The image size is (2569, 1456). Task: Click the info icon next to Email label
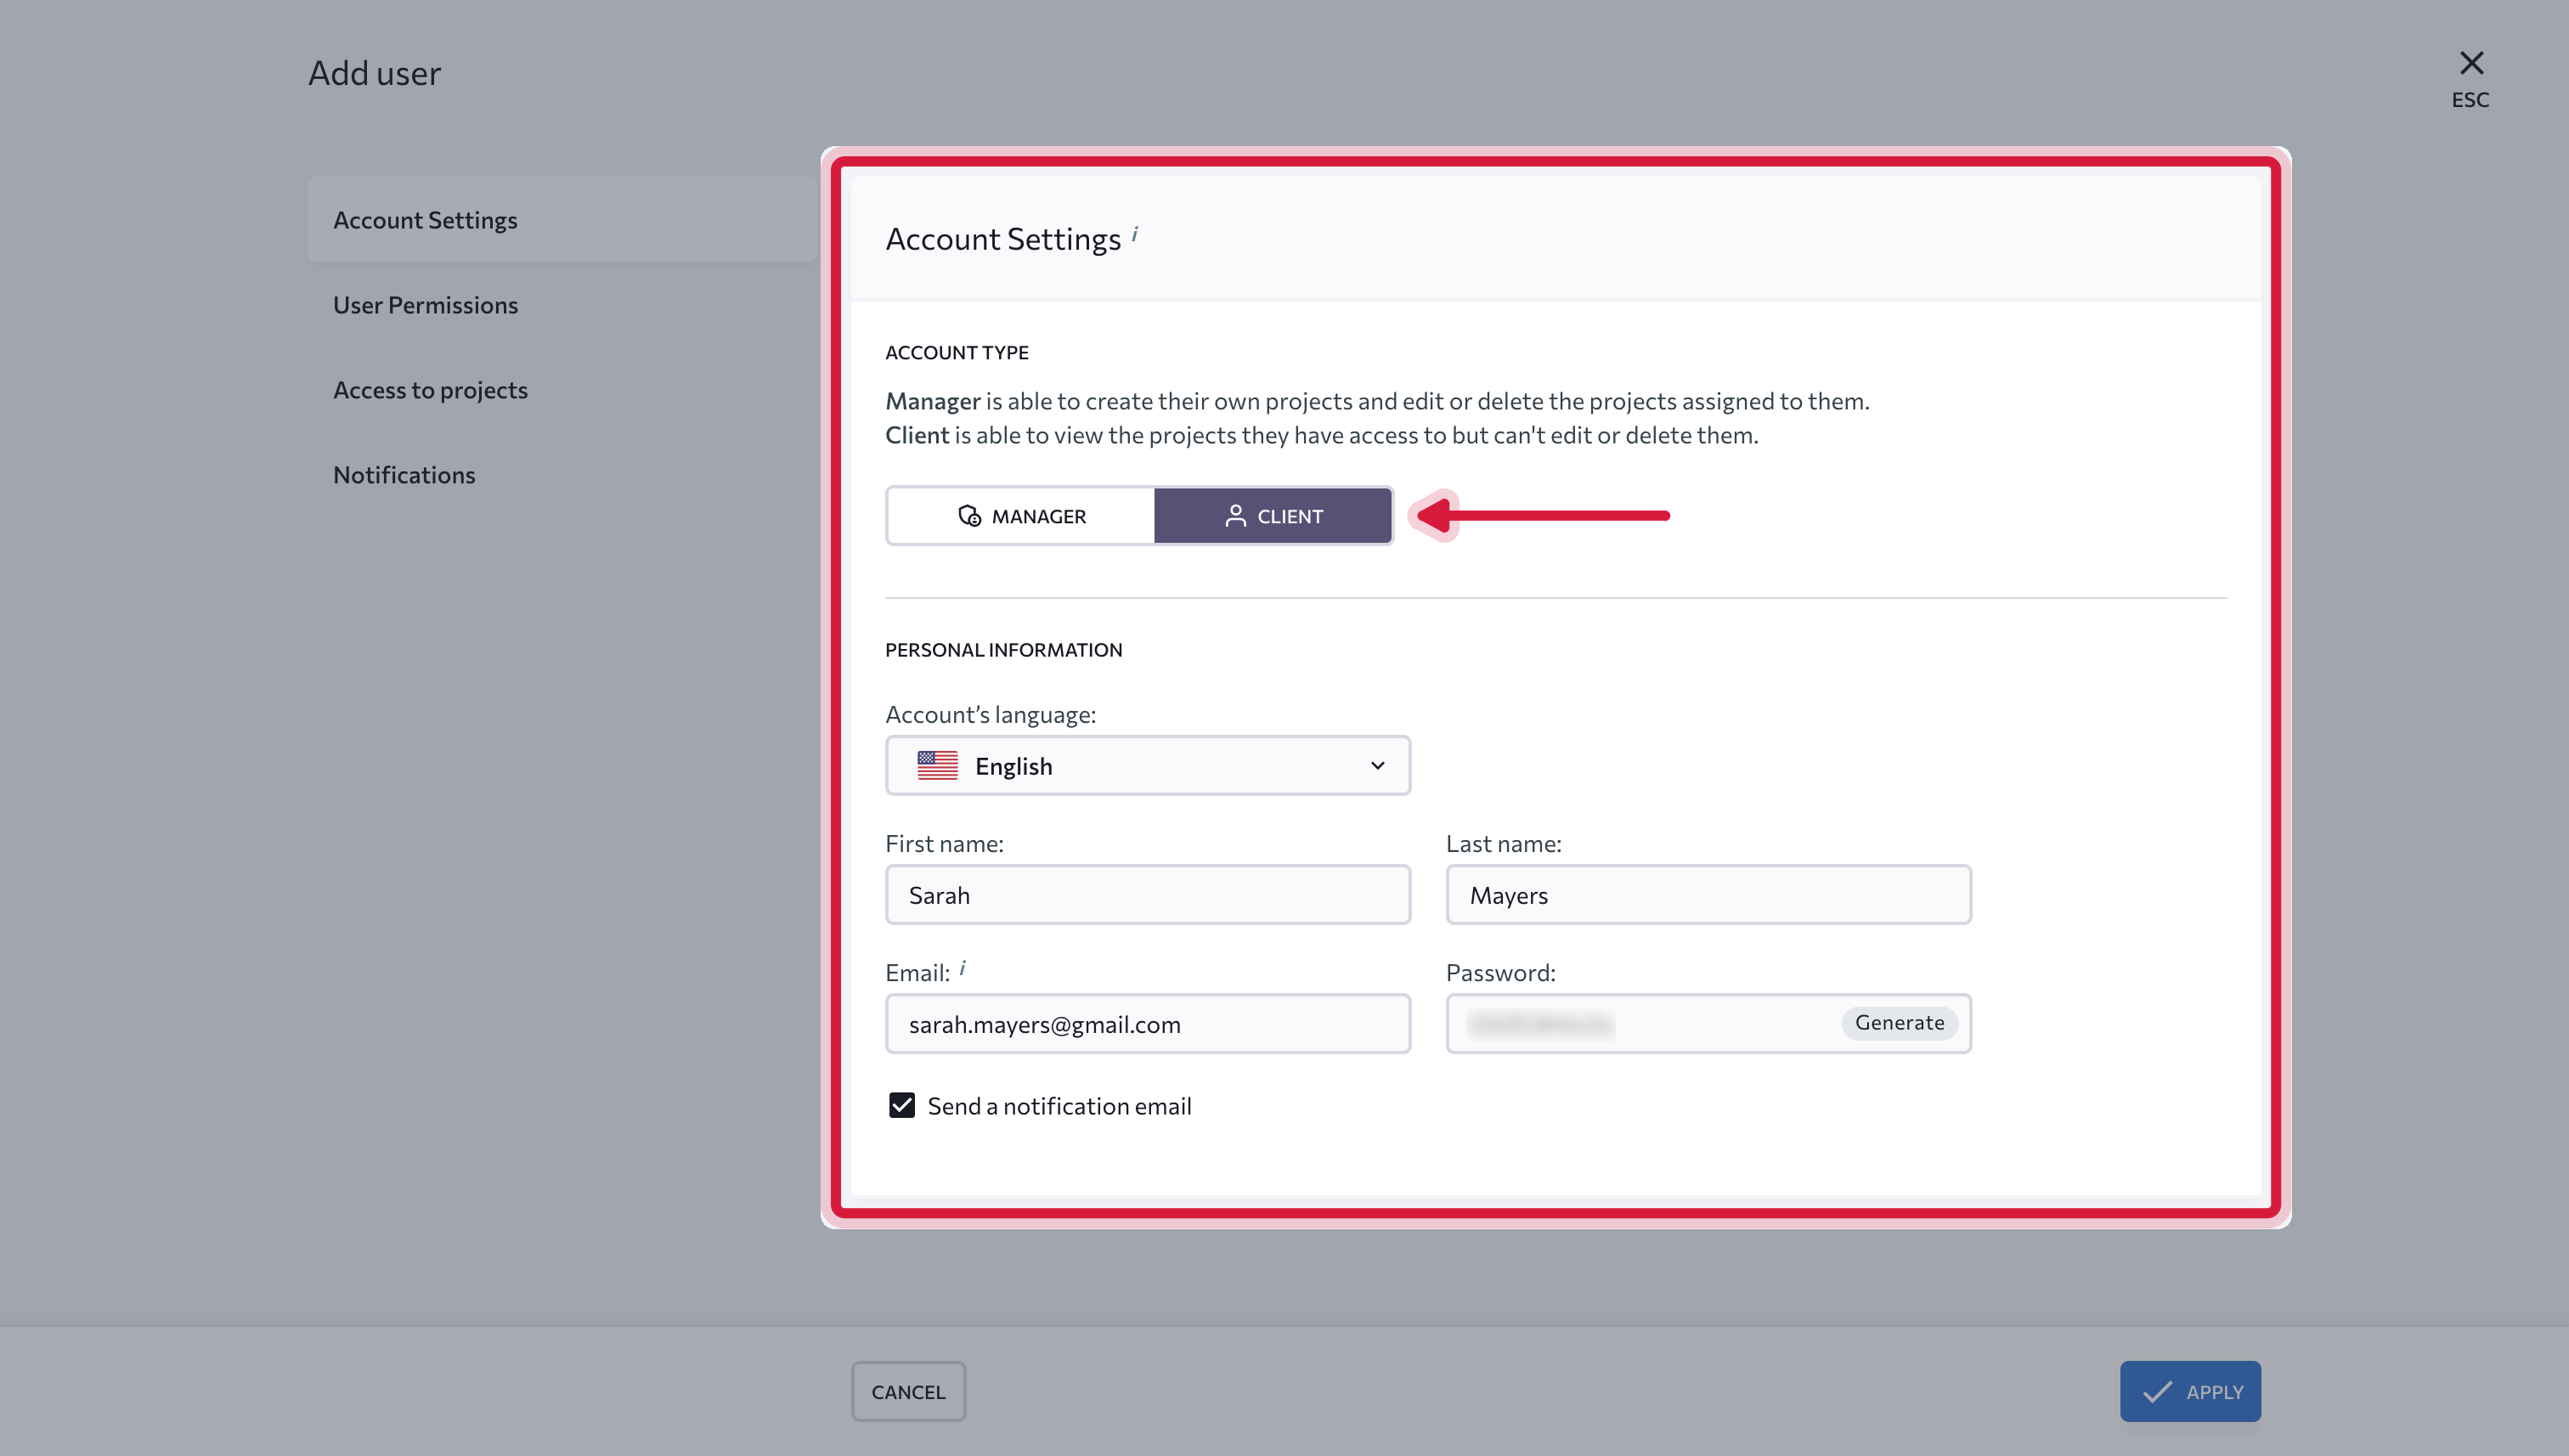coord(963,967)
